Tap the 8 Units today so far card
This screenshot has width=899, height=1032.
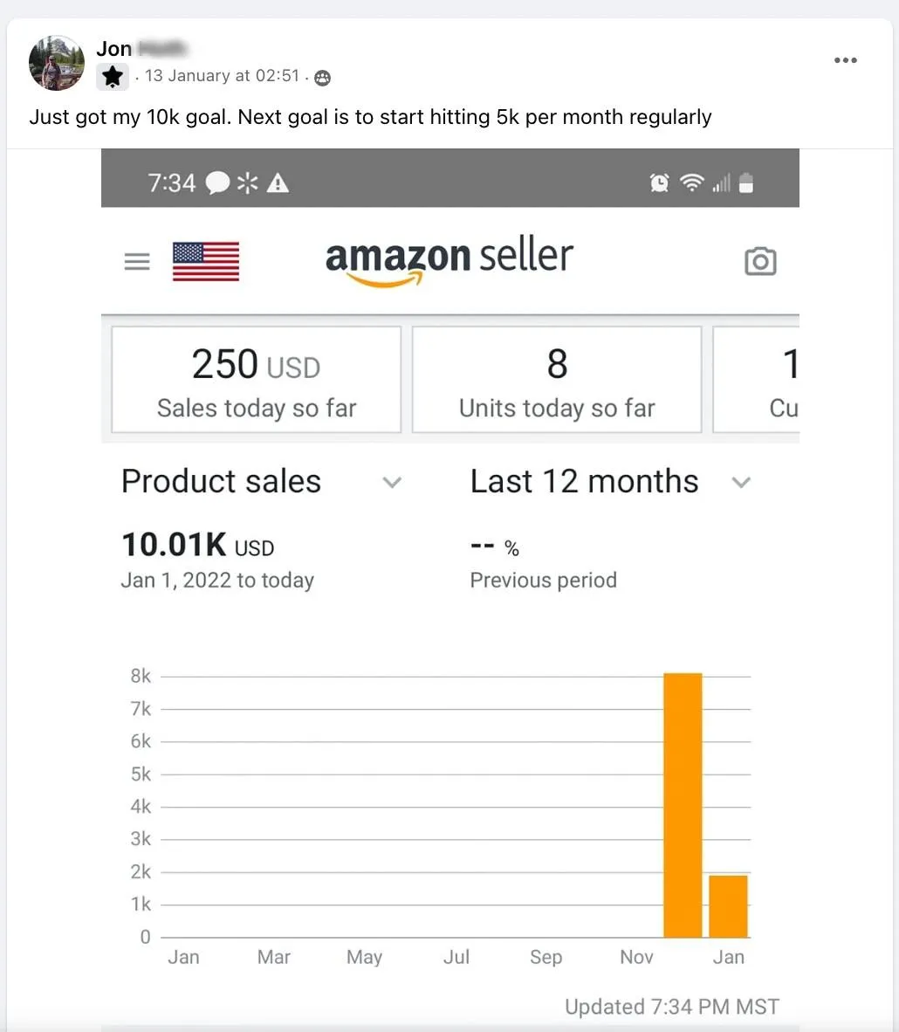pyautogui.click(x=557, y=380)
